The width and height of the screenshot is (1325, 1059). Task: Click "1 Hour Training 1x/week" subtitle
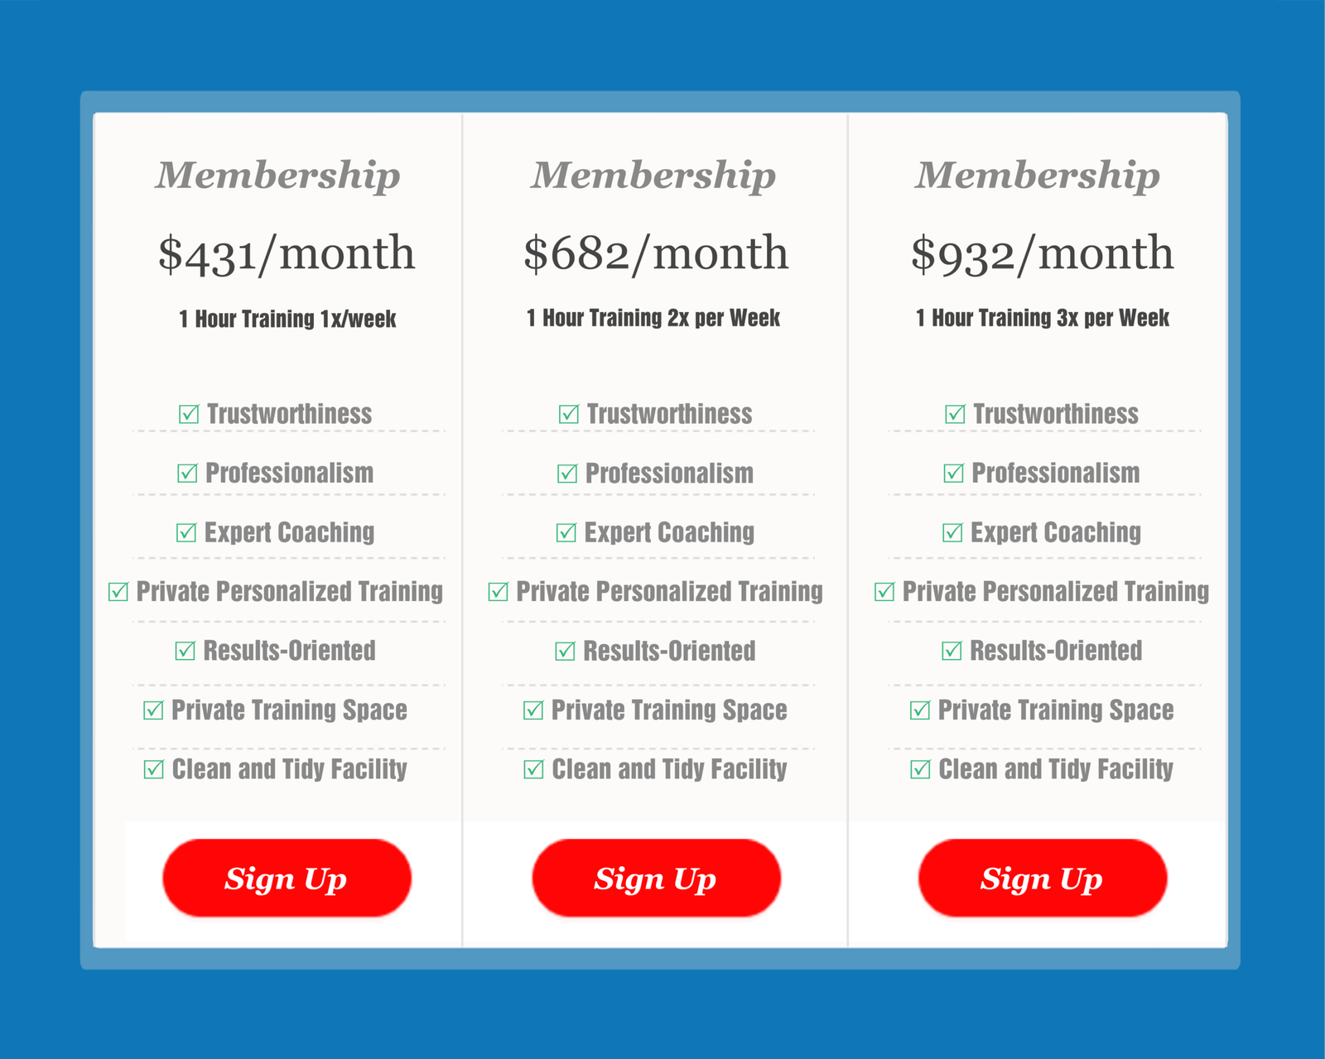[287, 319]
